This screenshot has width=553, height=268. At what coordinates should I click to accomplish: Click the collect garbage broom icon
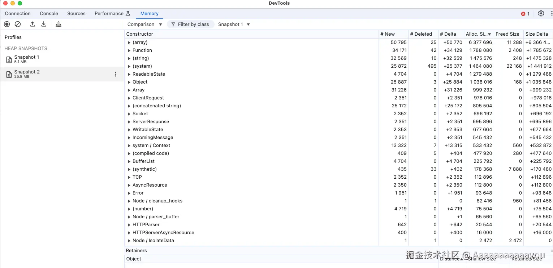point(59,24)
